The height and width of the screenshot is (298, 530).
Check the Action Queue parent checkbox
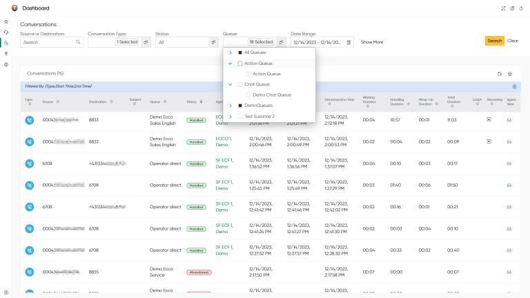[240, 63]
